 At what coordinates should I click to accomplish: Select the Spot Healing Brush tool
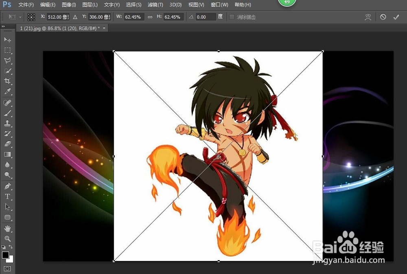pyautogui.click(x=7, y=103)
